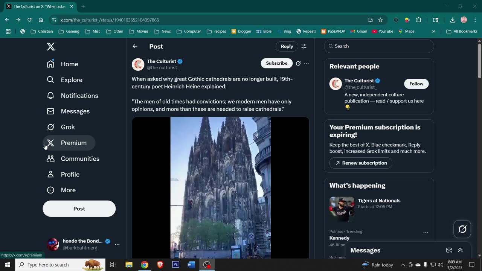Open the Movies bookmarks folder
The height and width of the screenshot is (271, 482).
click(139, 31)
